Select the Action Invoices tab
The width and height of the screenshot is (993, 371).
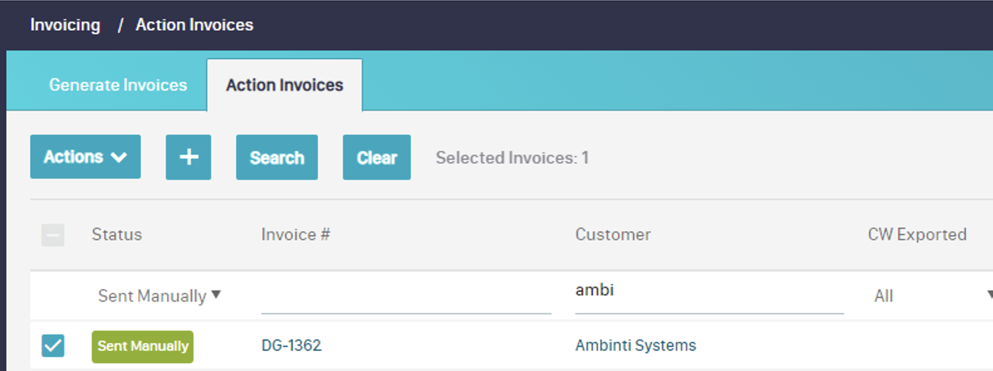(x=284, y=85)
